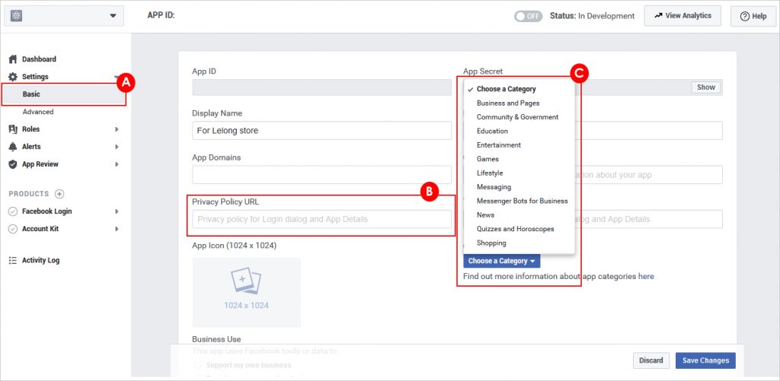
Task: Collapse the Settings section
Action: click(x=117, y=77)
